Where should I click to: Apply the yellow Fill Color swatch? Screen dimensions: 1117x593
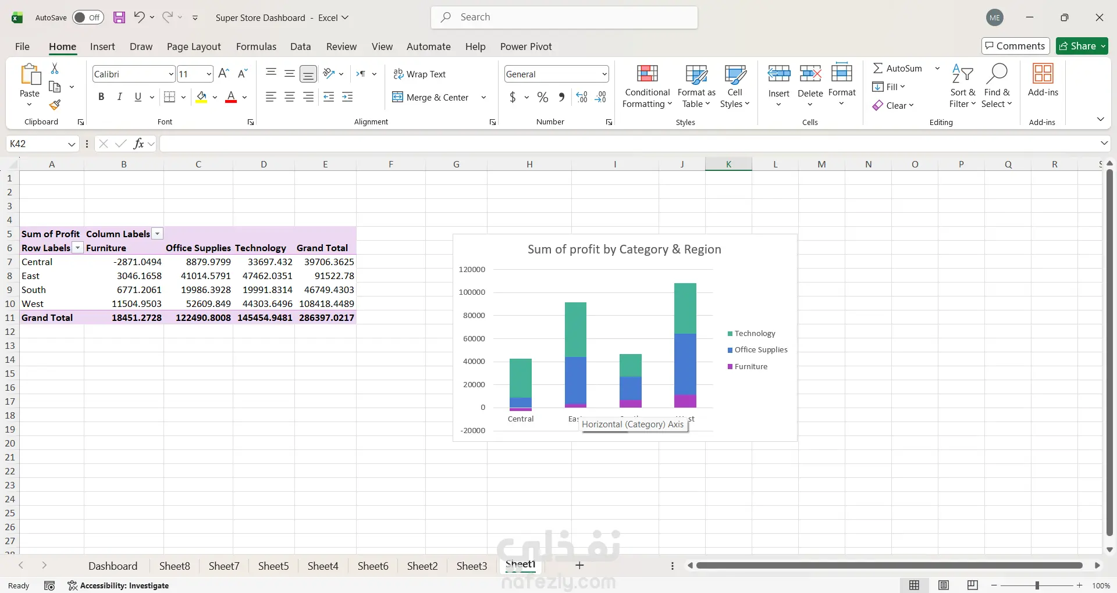click(x=201, y=97)
